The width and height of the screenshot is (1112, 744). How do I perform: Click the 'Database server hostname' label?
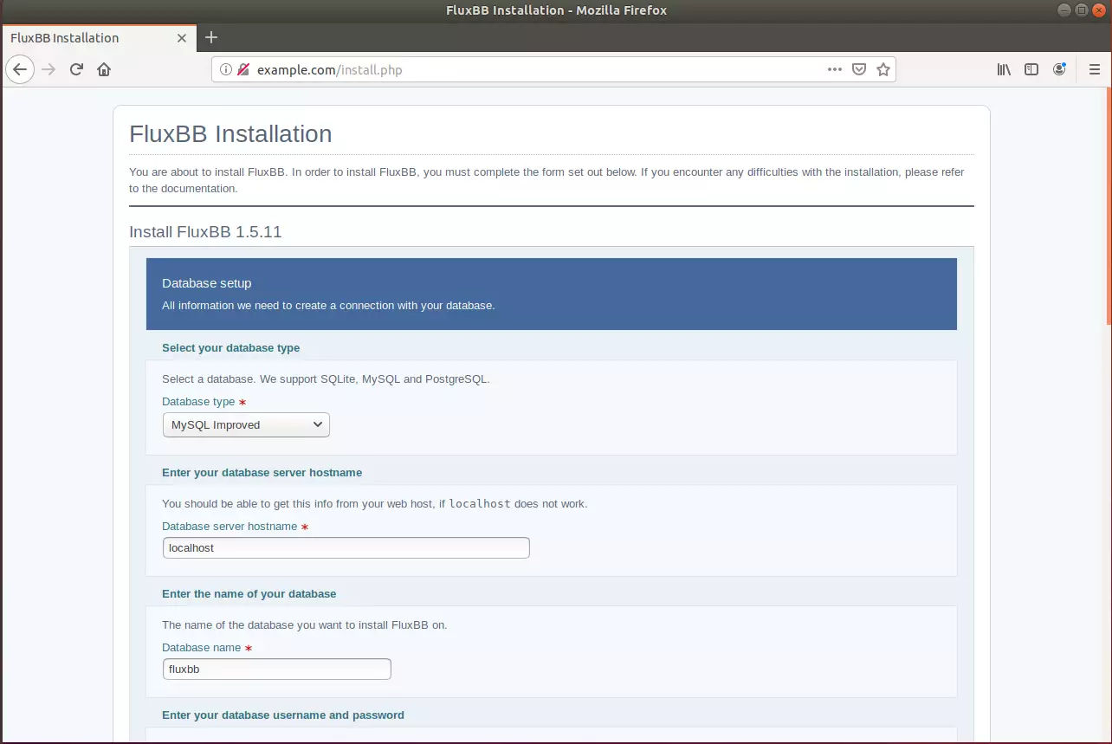pyautogui.click(x=230, y=526)
